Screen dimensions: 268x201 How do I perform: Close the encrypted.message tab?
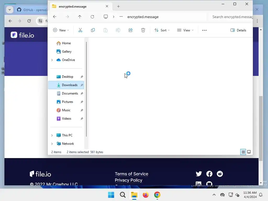coord(107,6)
